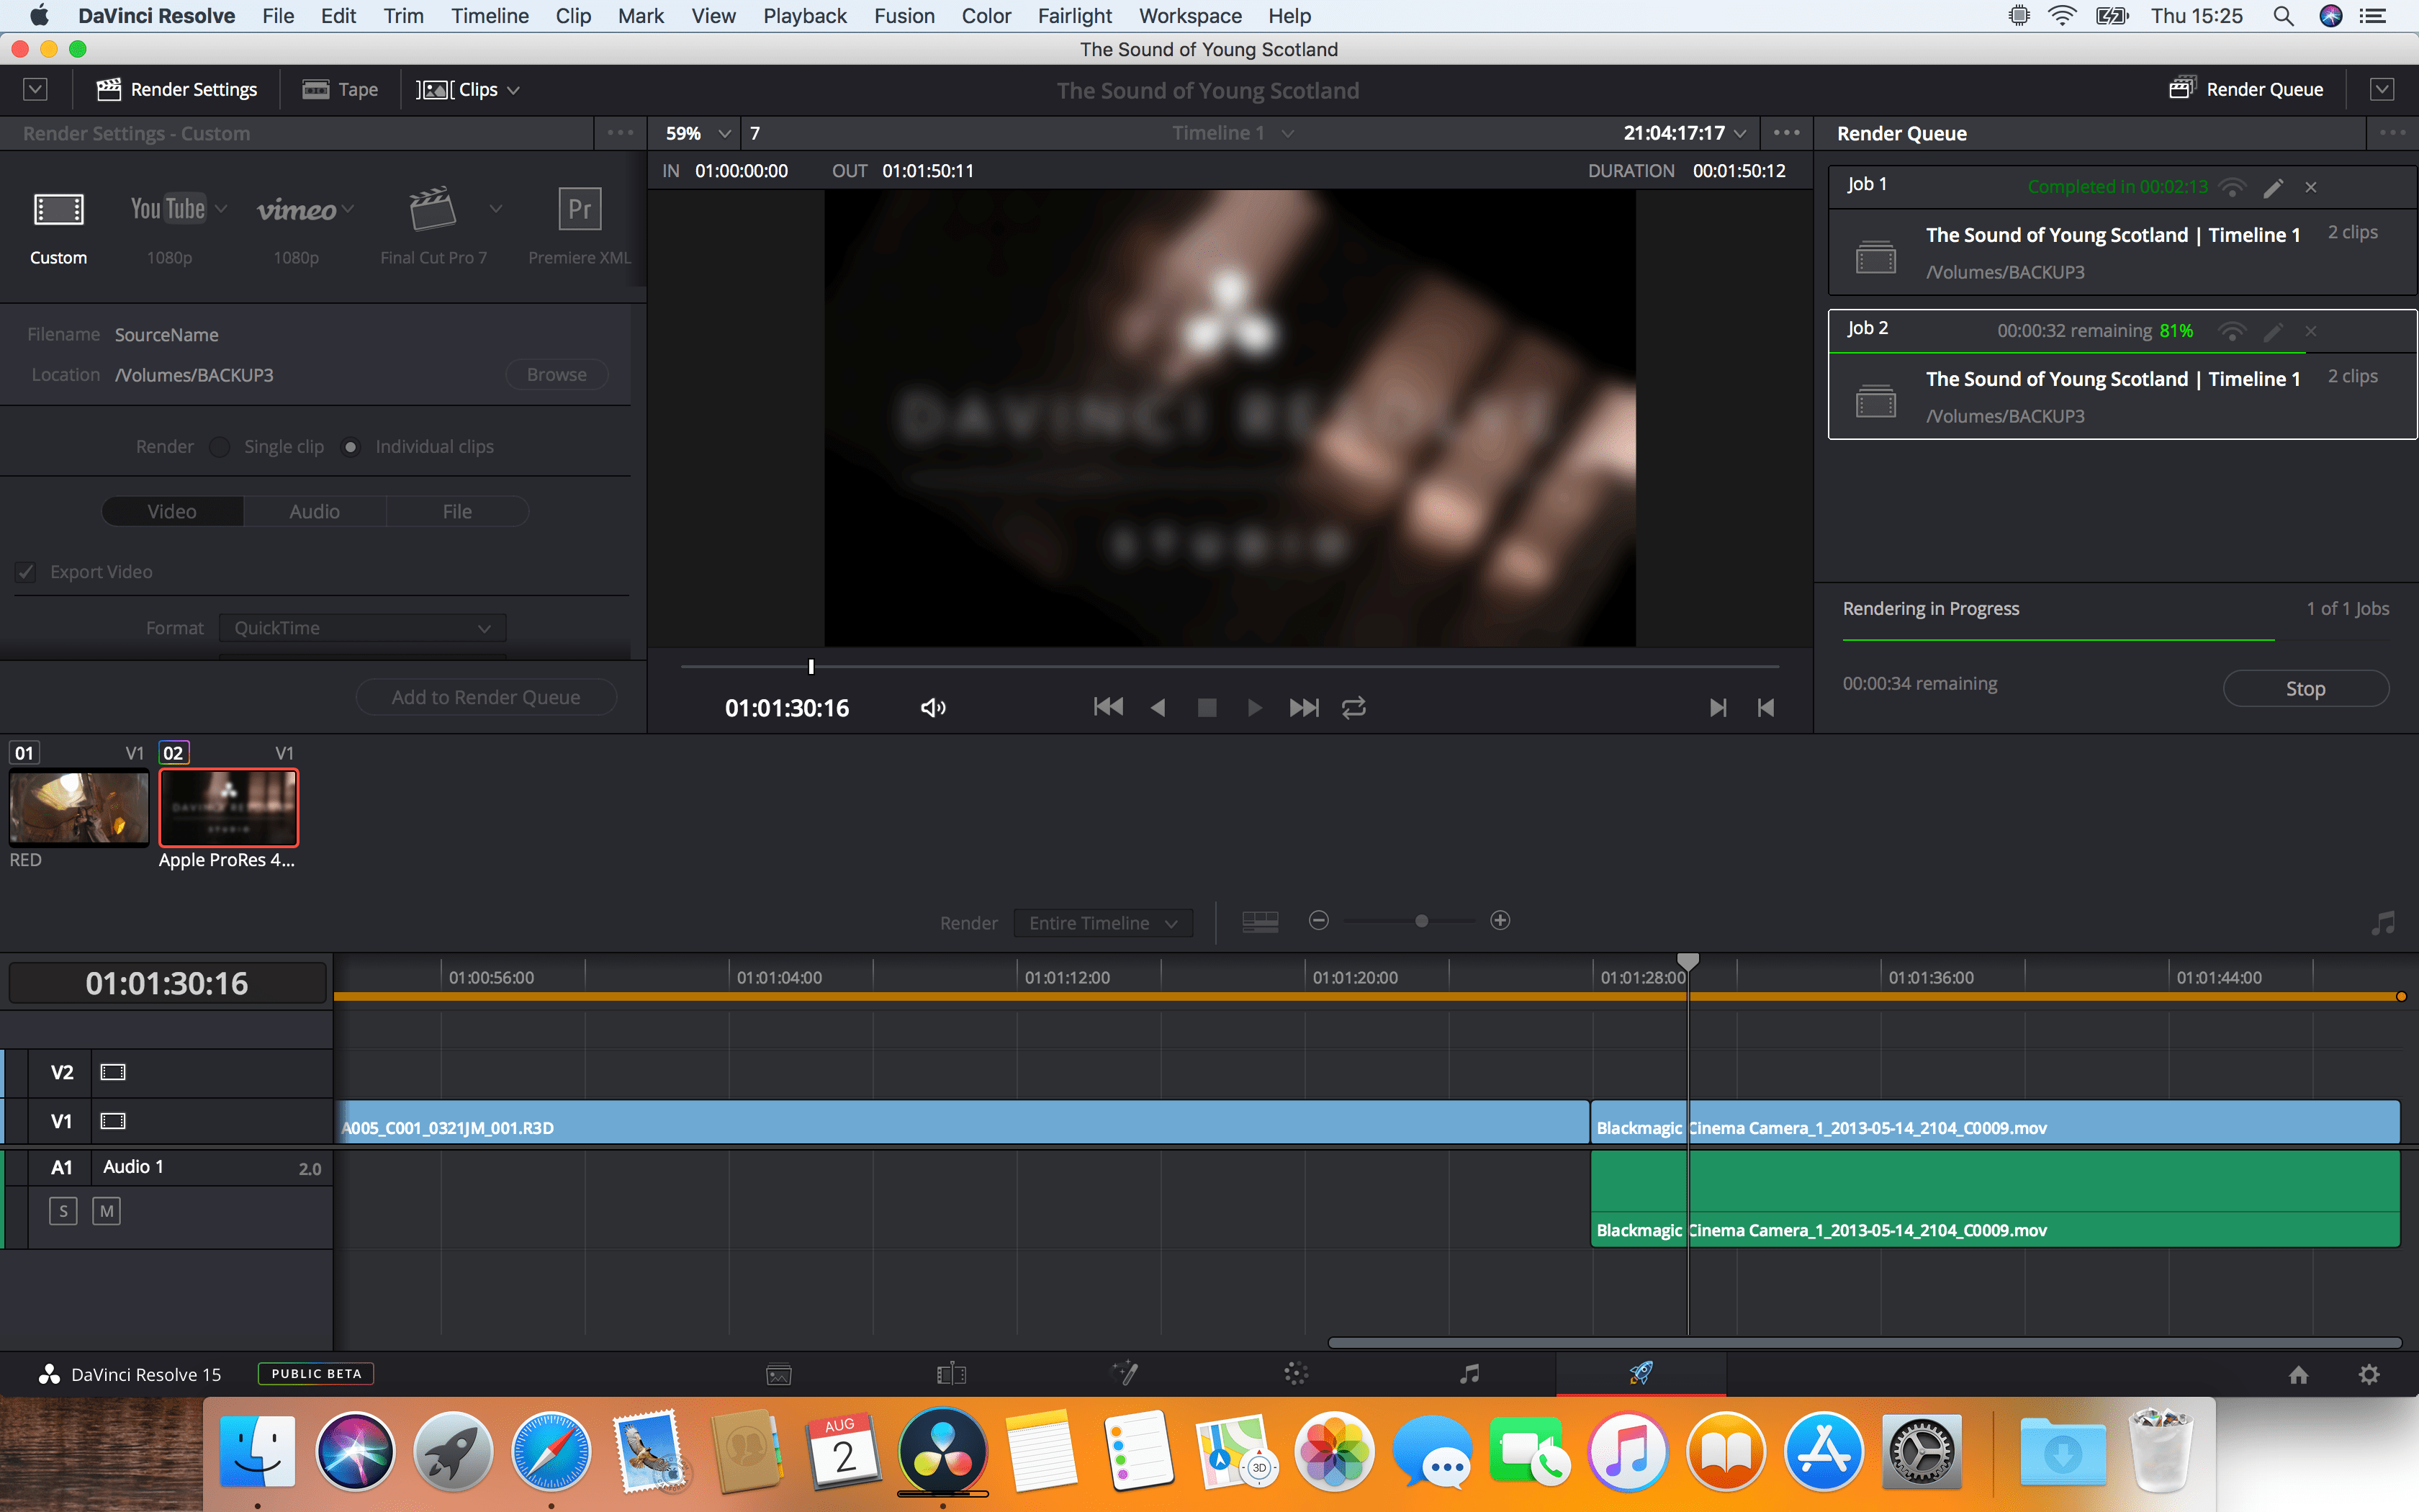Screen dimensions: 2419x1512
Task: Select the Apple ProRes clip thumbnail
Action: [x=228, y=807]
